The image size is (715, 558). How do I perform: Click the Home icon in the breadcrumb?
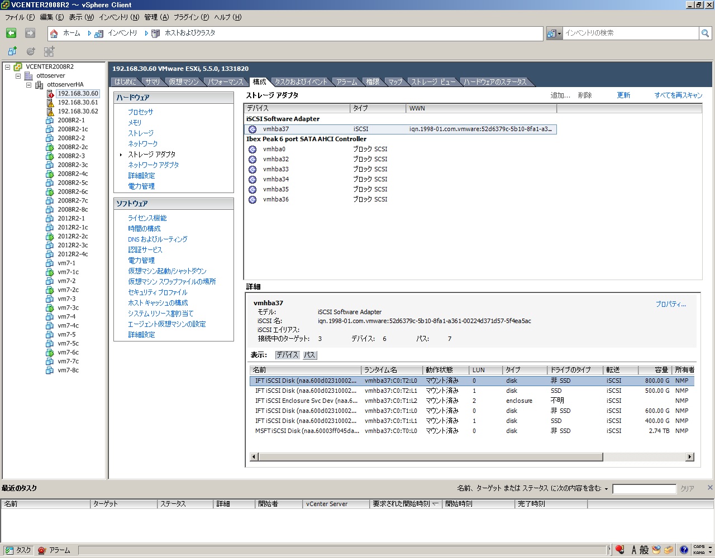click(54, 33)
